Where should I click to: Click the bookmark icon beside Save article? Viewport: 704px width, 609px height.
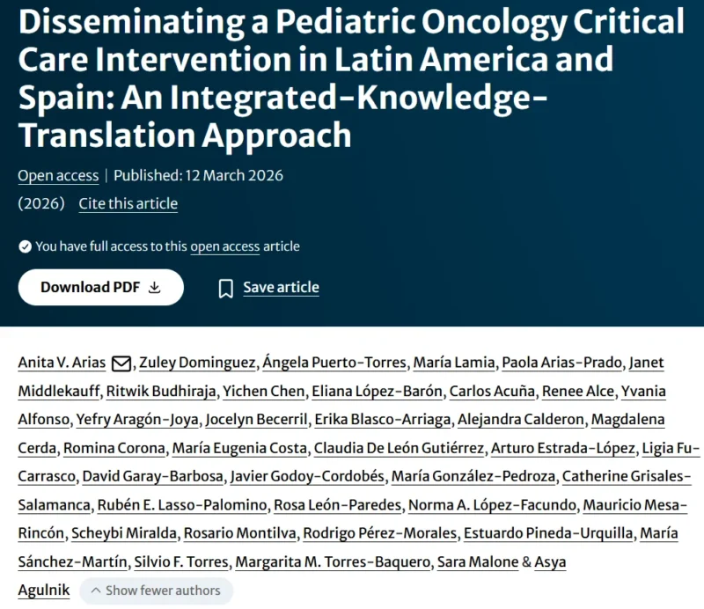click(226, 288)
